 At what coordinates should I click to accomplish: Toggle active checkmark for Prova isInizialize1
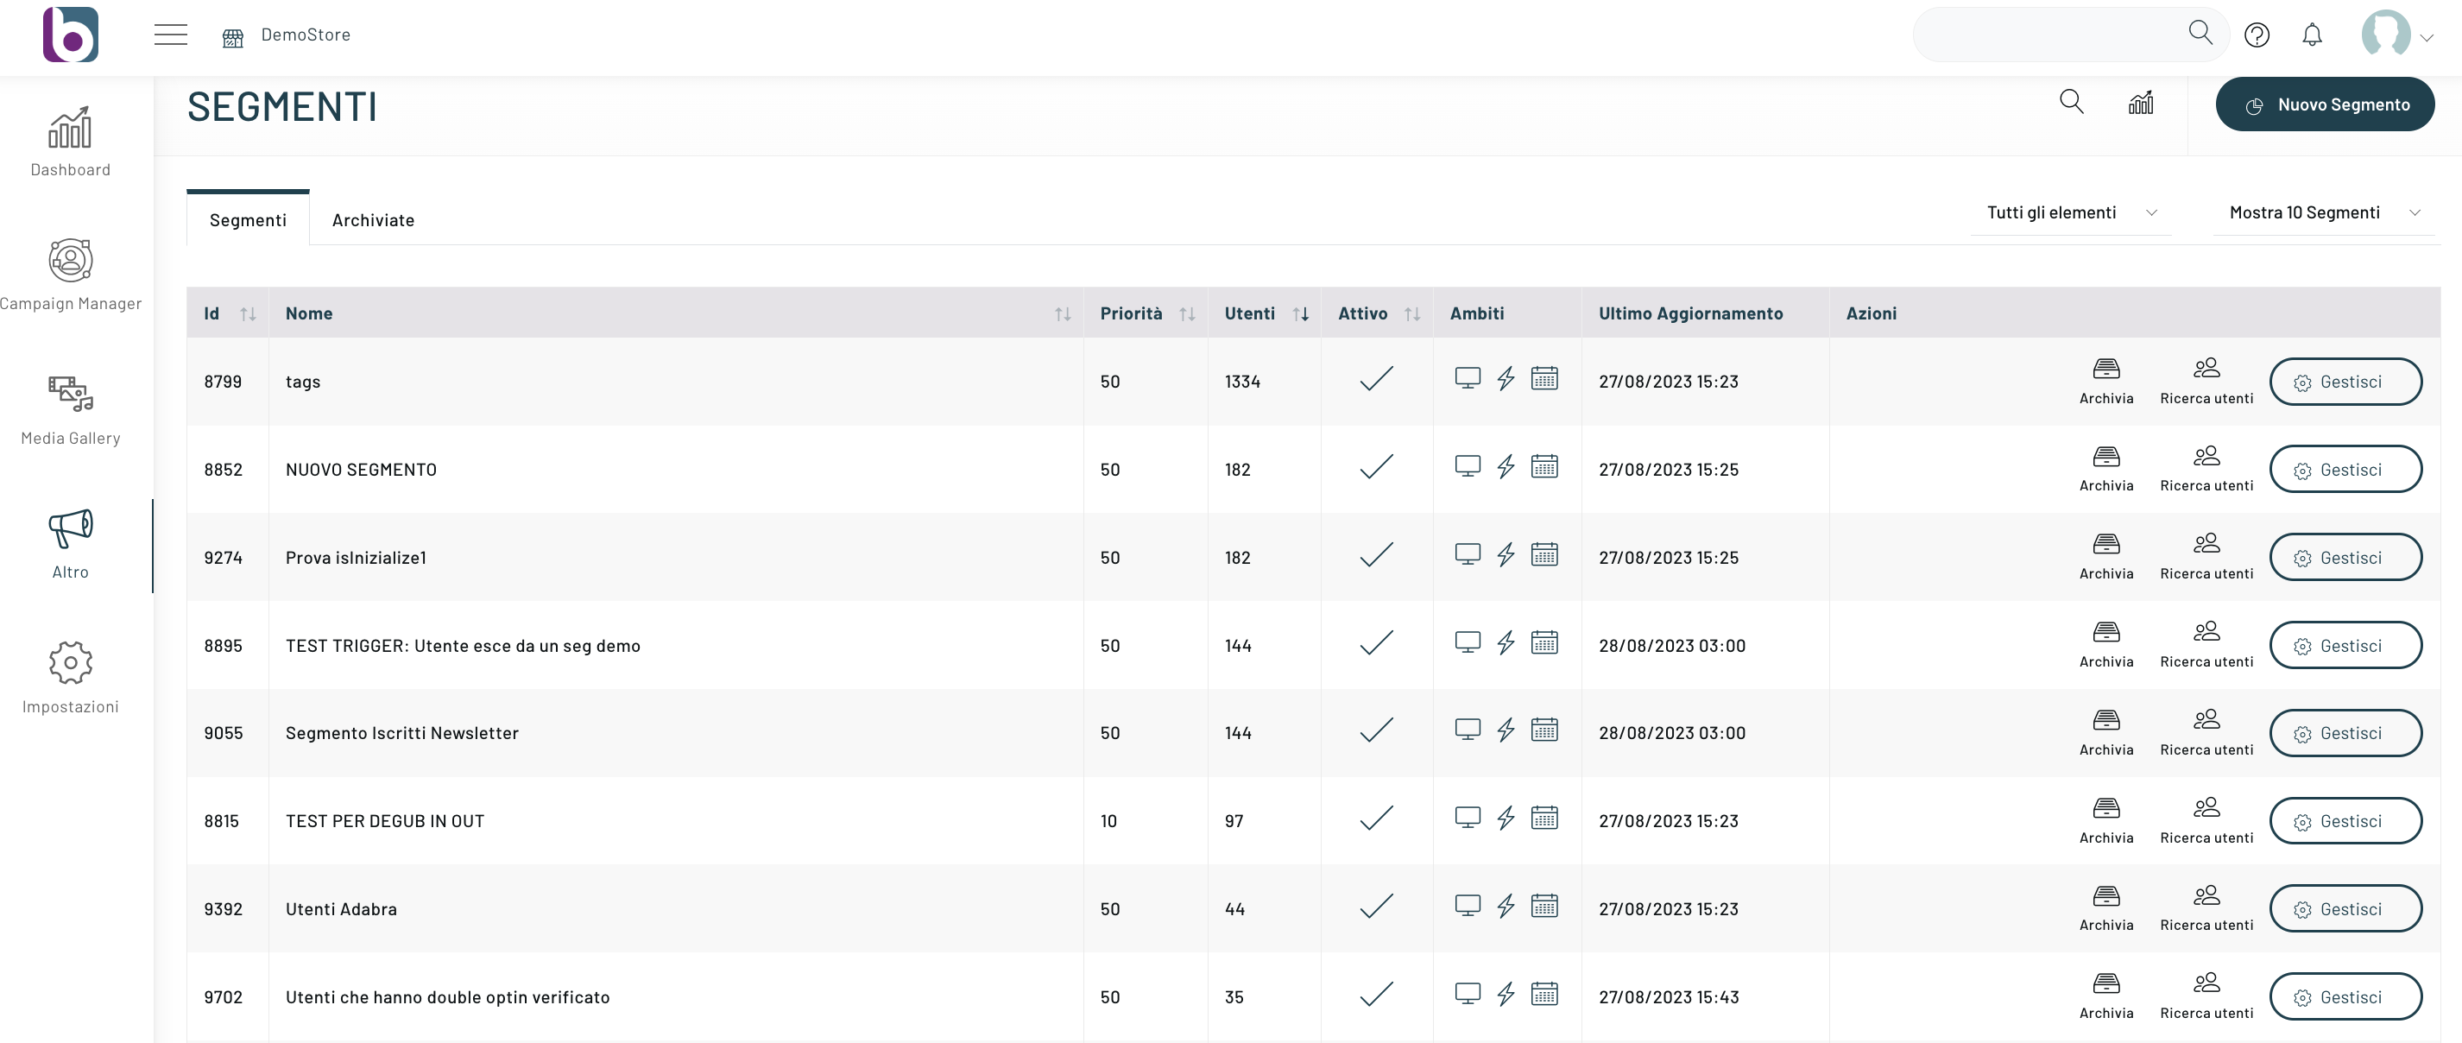pyautogui.click(x=1376, y=554)
